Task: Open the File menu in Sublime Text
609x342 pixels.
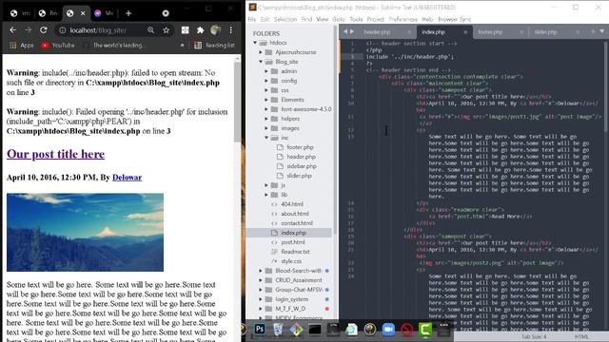Action: (x=252, y=19)
